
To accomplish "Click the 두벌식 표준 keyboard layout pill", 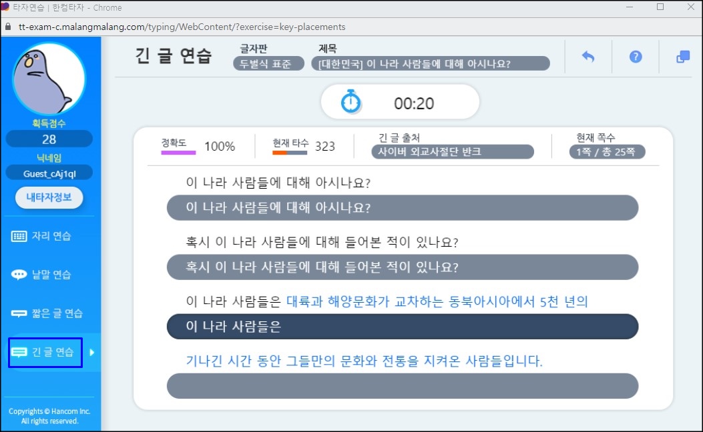I will click(x=268, y=63).
